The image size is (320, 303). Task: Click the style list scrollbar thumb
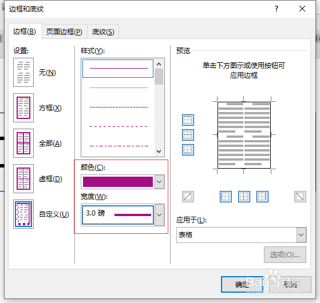(x=159, y=77)
